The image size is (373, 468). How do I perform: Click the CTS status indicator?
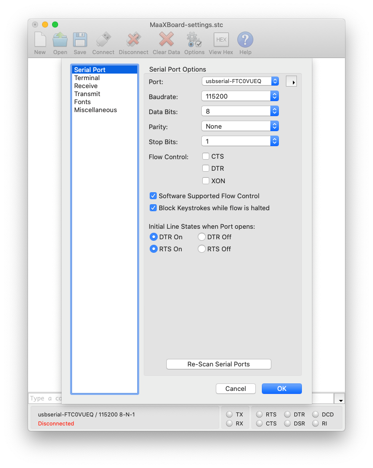coord(259,423)
